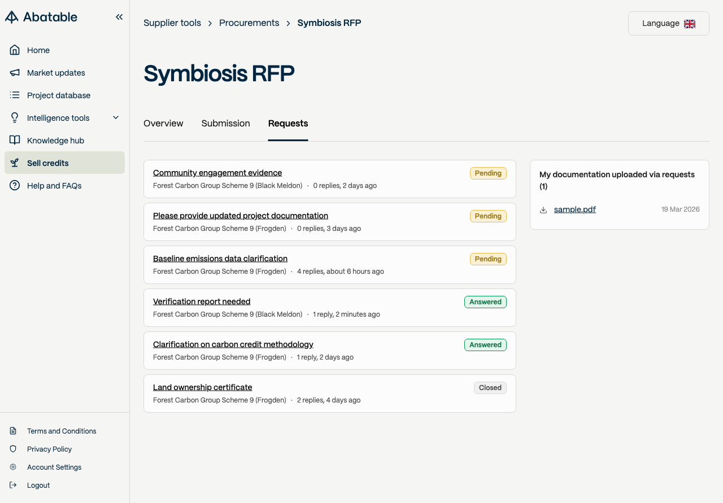Screen dimensions: 723x503
Task: Click the Abatable logo
Action: coord(41,17)
